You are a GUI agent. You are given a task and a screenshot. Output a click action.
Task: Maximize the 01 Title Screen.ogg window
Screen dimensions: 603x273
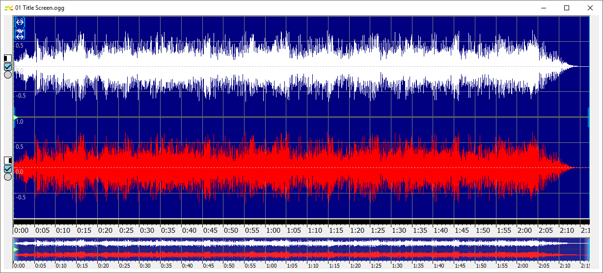tap(567, 8)
